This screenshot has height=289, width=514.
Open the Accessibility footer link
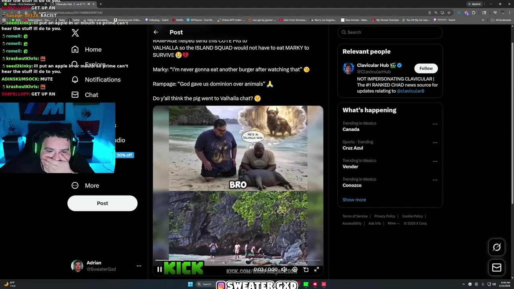coord(352,224)
